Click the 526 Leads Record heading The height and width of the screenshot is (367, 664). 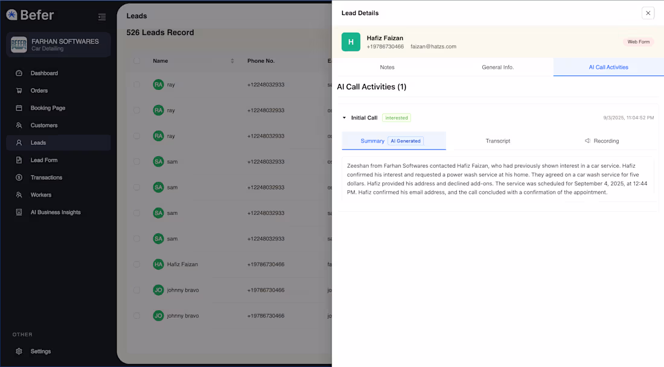click(160, 33)
